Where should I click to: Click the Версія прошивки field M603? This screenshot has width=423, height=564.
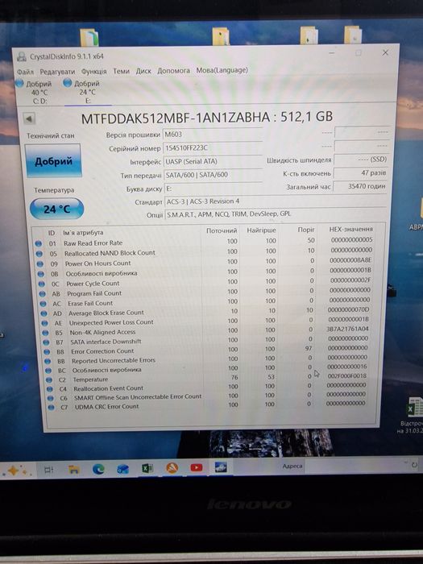212,135
